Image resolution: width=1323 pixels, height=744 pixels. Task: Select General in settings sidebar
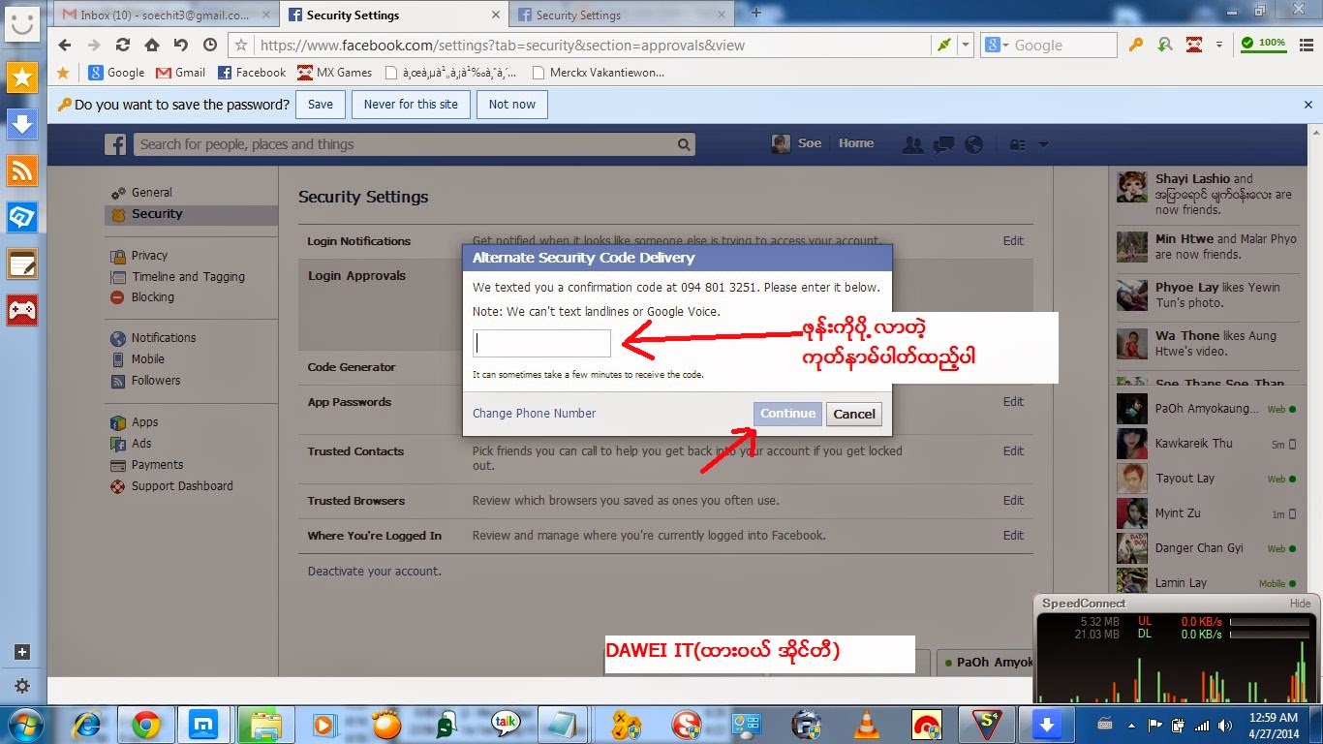(x=152, y=192)
